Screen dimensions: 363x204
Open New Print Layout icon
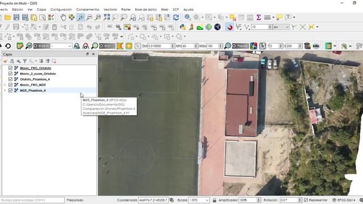pyautogui.click(x=34, y=18)
